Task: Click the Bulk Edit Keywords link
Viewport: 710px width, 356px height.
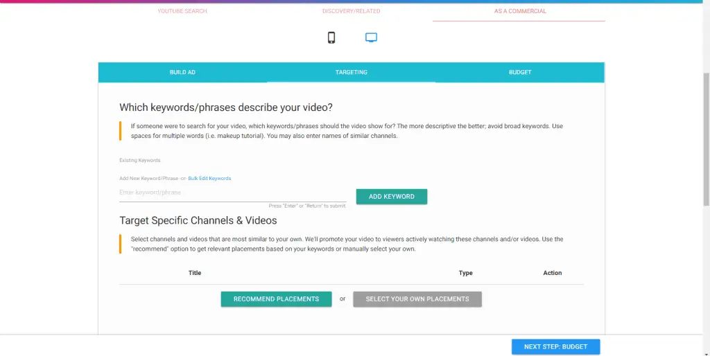Action: point(209,179)
